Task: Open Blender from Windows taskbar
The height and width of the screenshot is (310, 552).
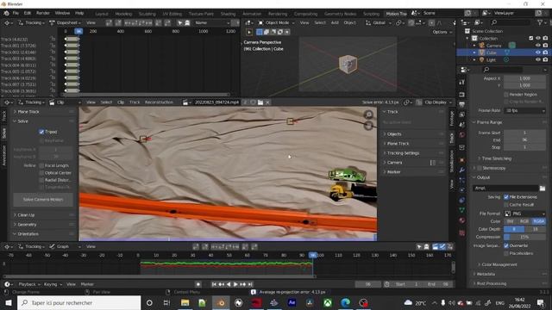Action: tap(221, 302)
